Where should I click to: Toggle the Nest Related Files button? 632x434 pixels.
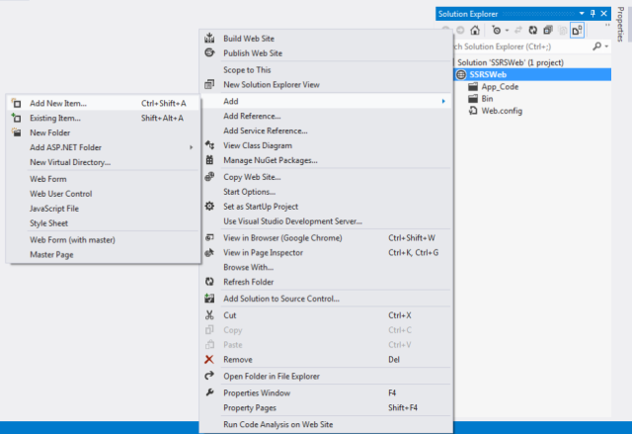point(577,31)
